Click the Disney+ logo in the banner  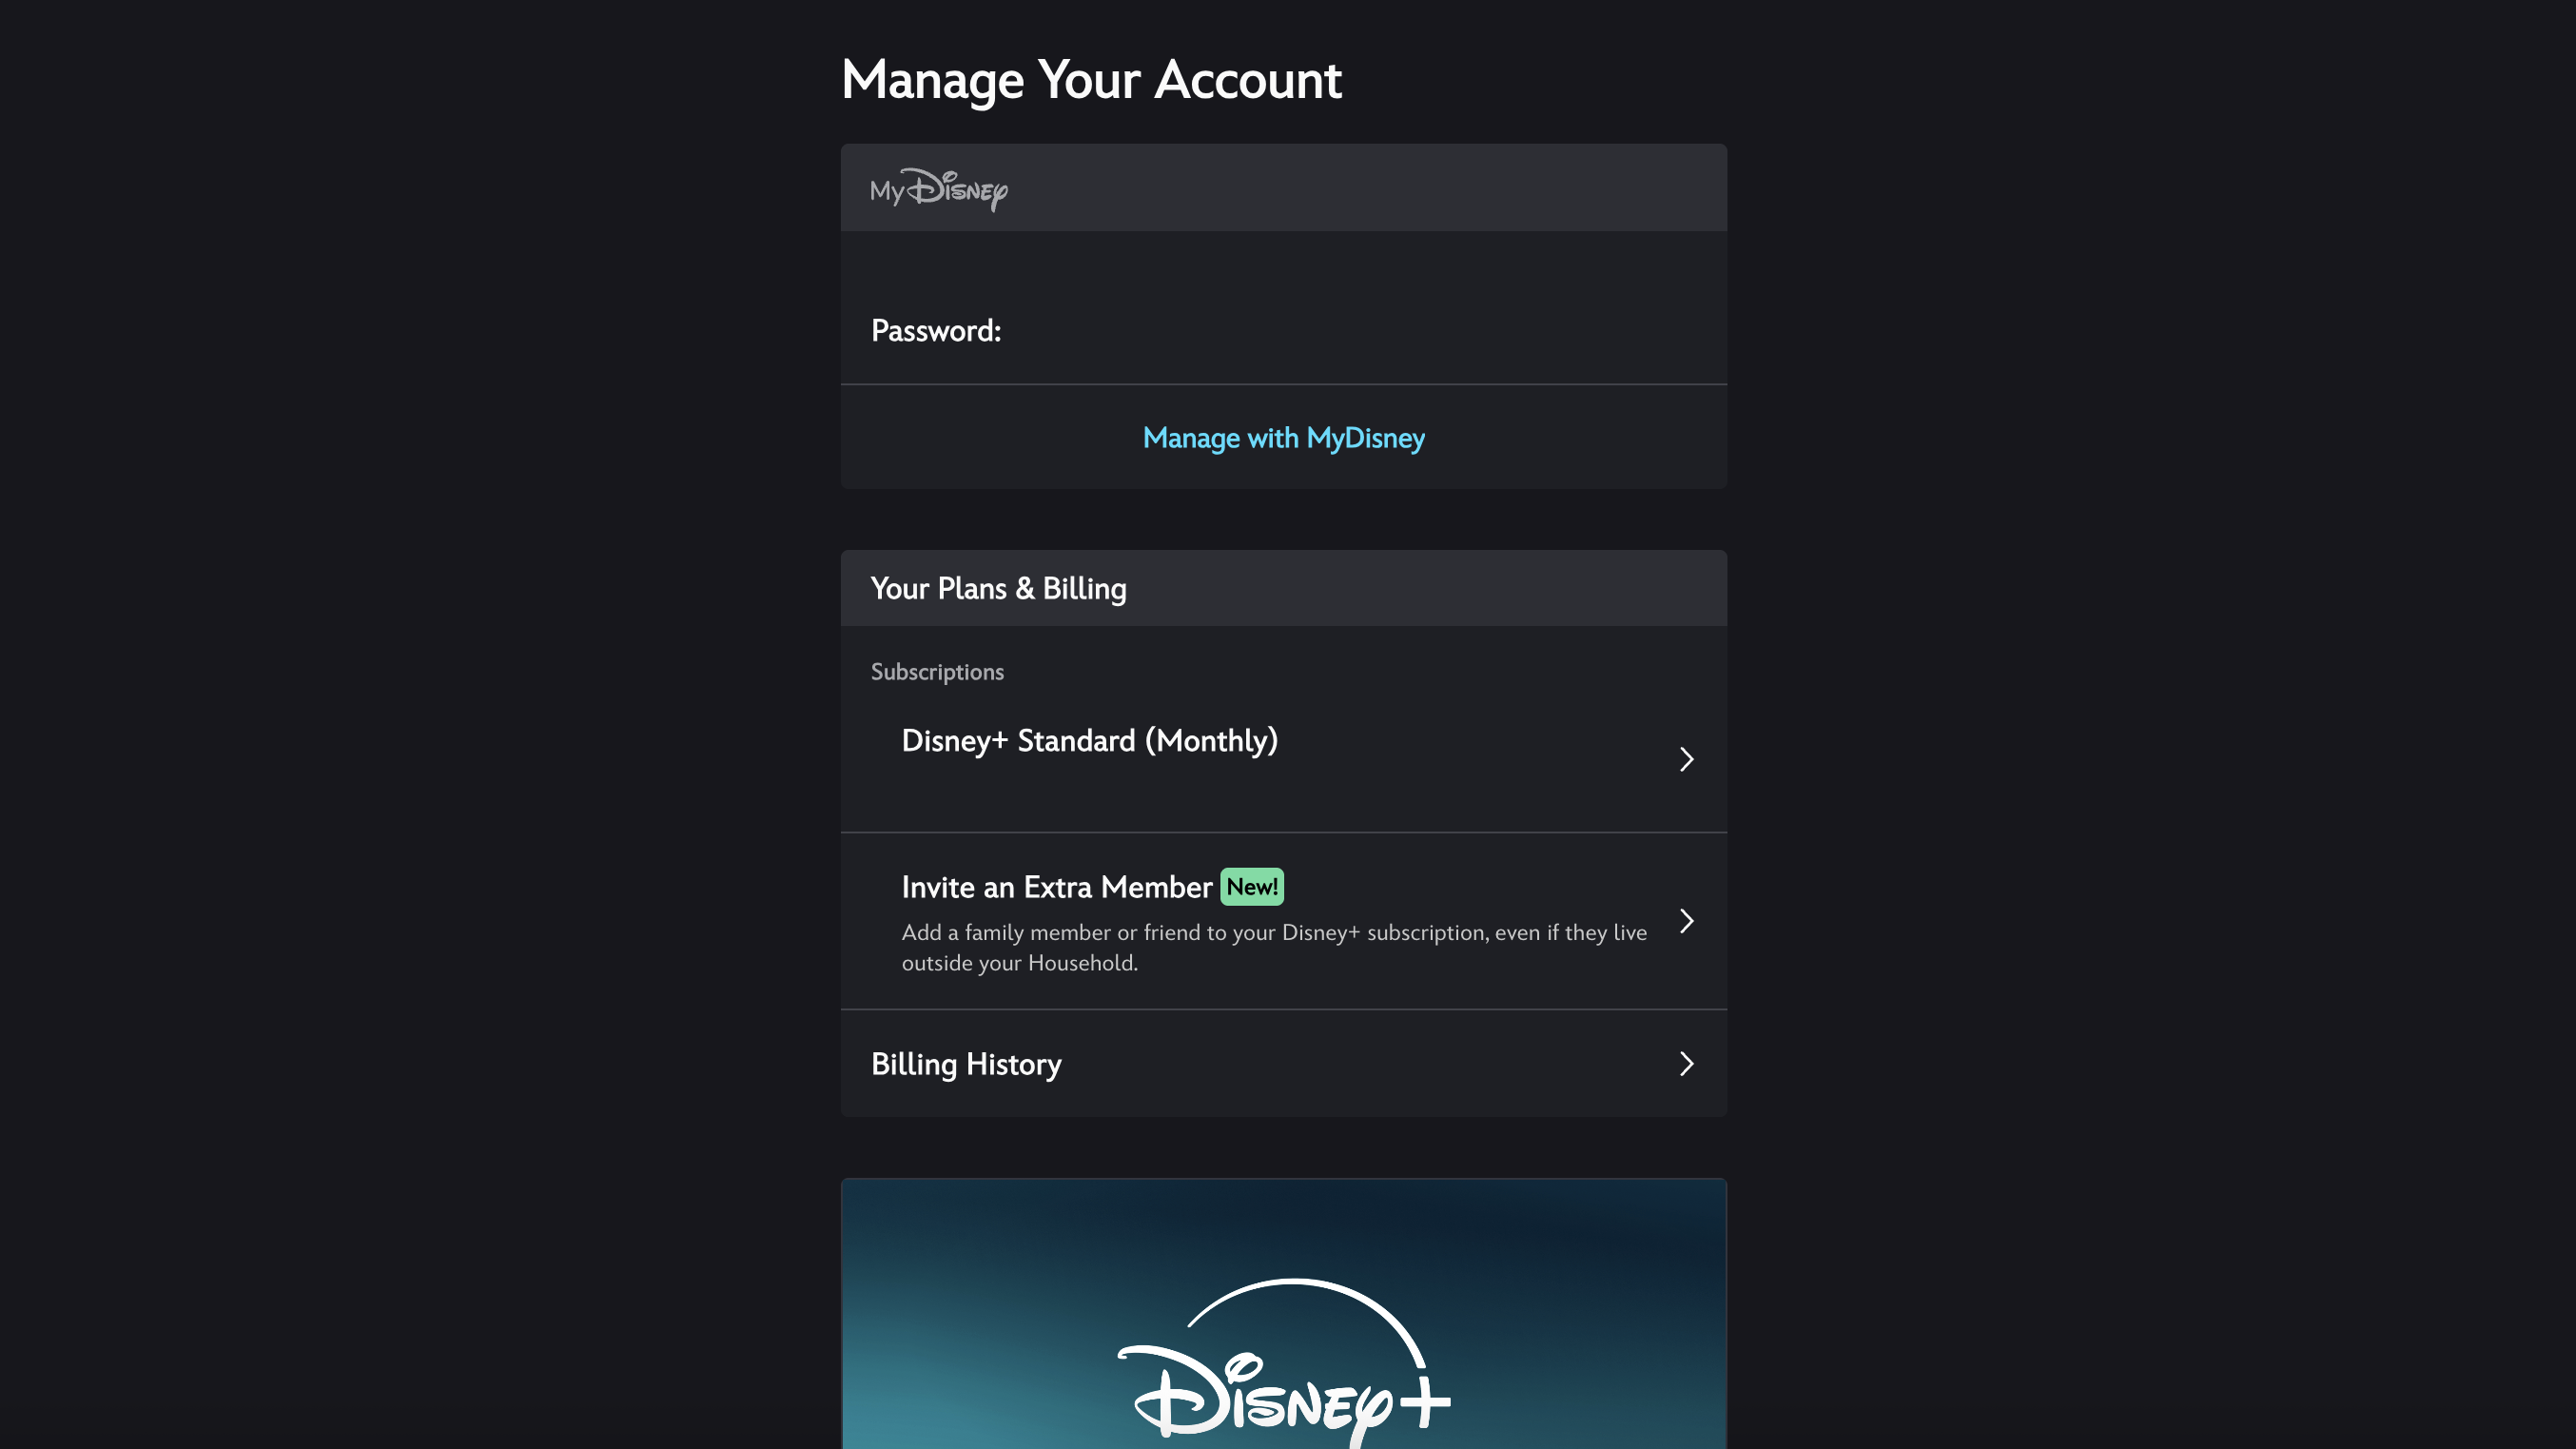coord(1283,1390)
